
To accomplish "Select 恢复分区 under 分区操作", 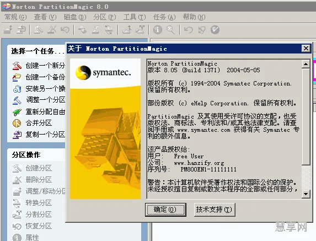I will tap(32, 226).
